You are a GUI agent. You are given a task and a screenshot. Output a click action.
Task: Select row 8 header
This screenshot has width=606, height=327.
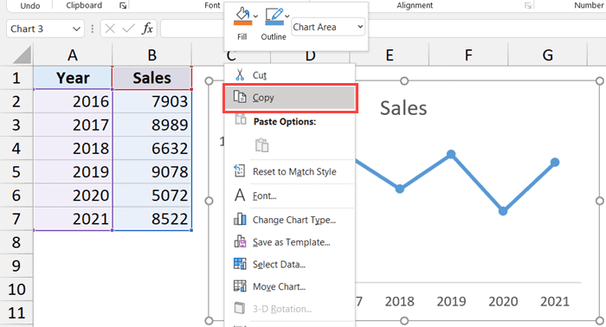coord(16,242)
